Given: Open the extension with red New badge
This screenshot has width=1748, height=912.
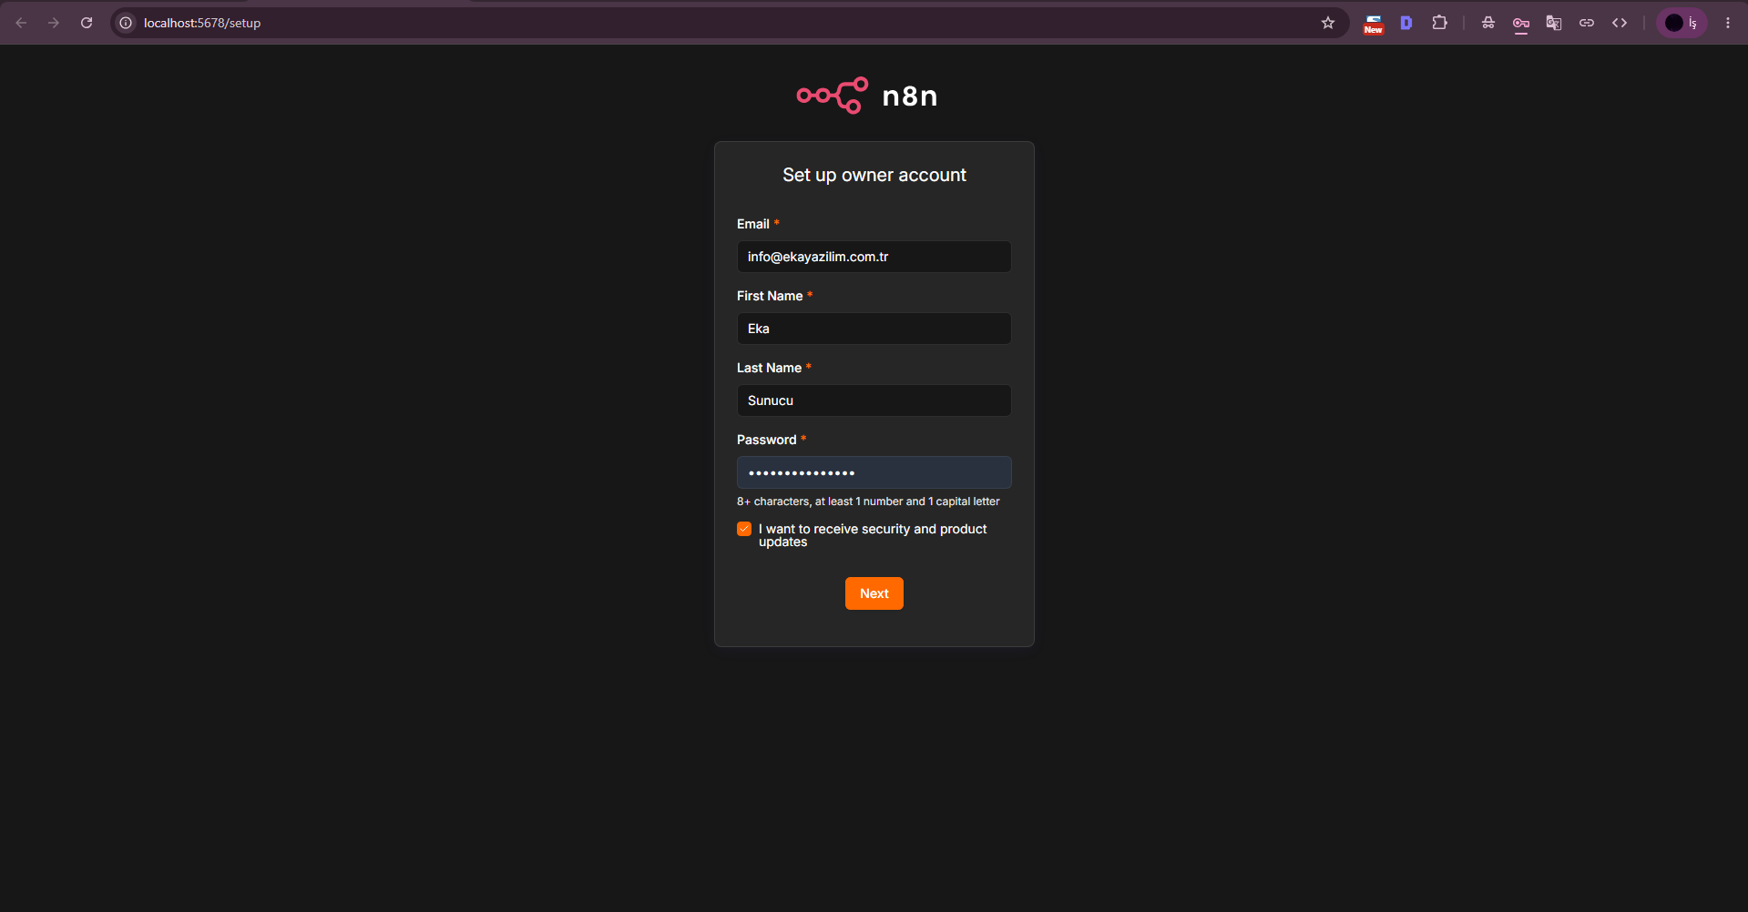Looking at the screenshot, I should tap(1373, 24).
